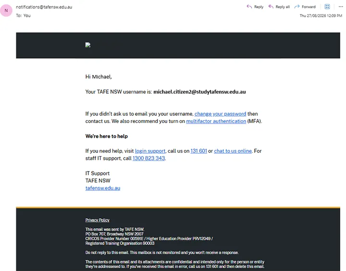
Task: Click the Reply text label
Action: pyautogui.click(x=259, y=7)
